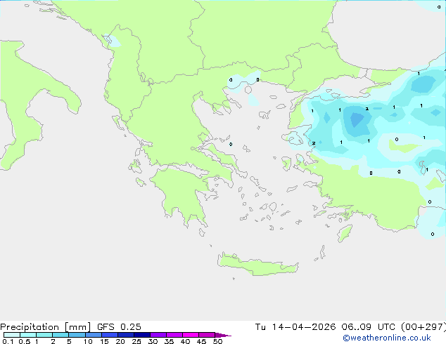Image resolution: width=446 pixels, height=344 pixels.
Task: Click the 1–2 mm legend color swatch
Action: click(x=44, y=335)
